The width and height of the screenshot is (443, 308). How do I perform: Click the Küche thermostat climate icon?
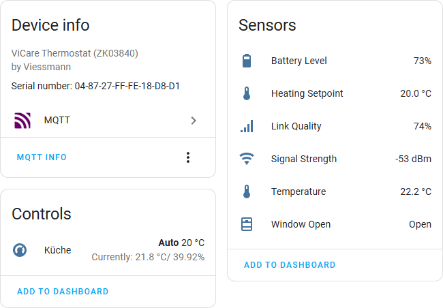click(x=20, y=250)
